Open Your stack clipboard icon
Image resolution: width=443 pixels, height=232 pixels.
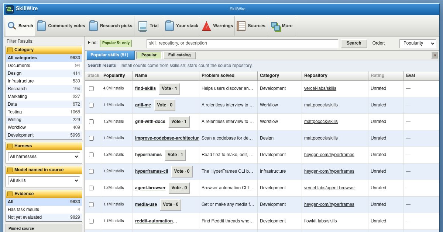point(169,26)
